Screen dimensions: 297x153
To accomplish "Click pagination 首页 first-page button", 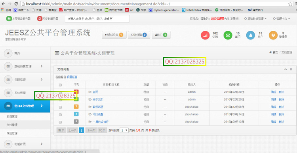I will [x=61, y=131].
